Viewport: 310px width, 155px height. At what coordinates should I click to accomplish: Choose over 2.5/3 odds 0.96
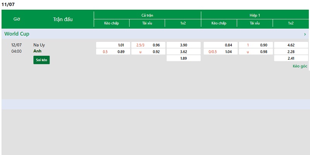148,45
